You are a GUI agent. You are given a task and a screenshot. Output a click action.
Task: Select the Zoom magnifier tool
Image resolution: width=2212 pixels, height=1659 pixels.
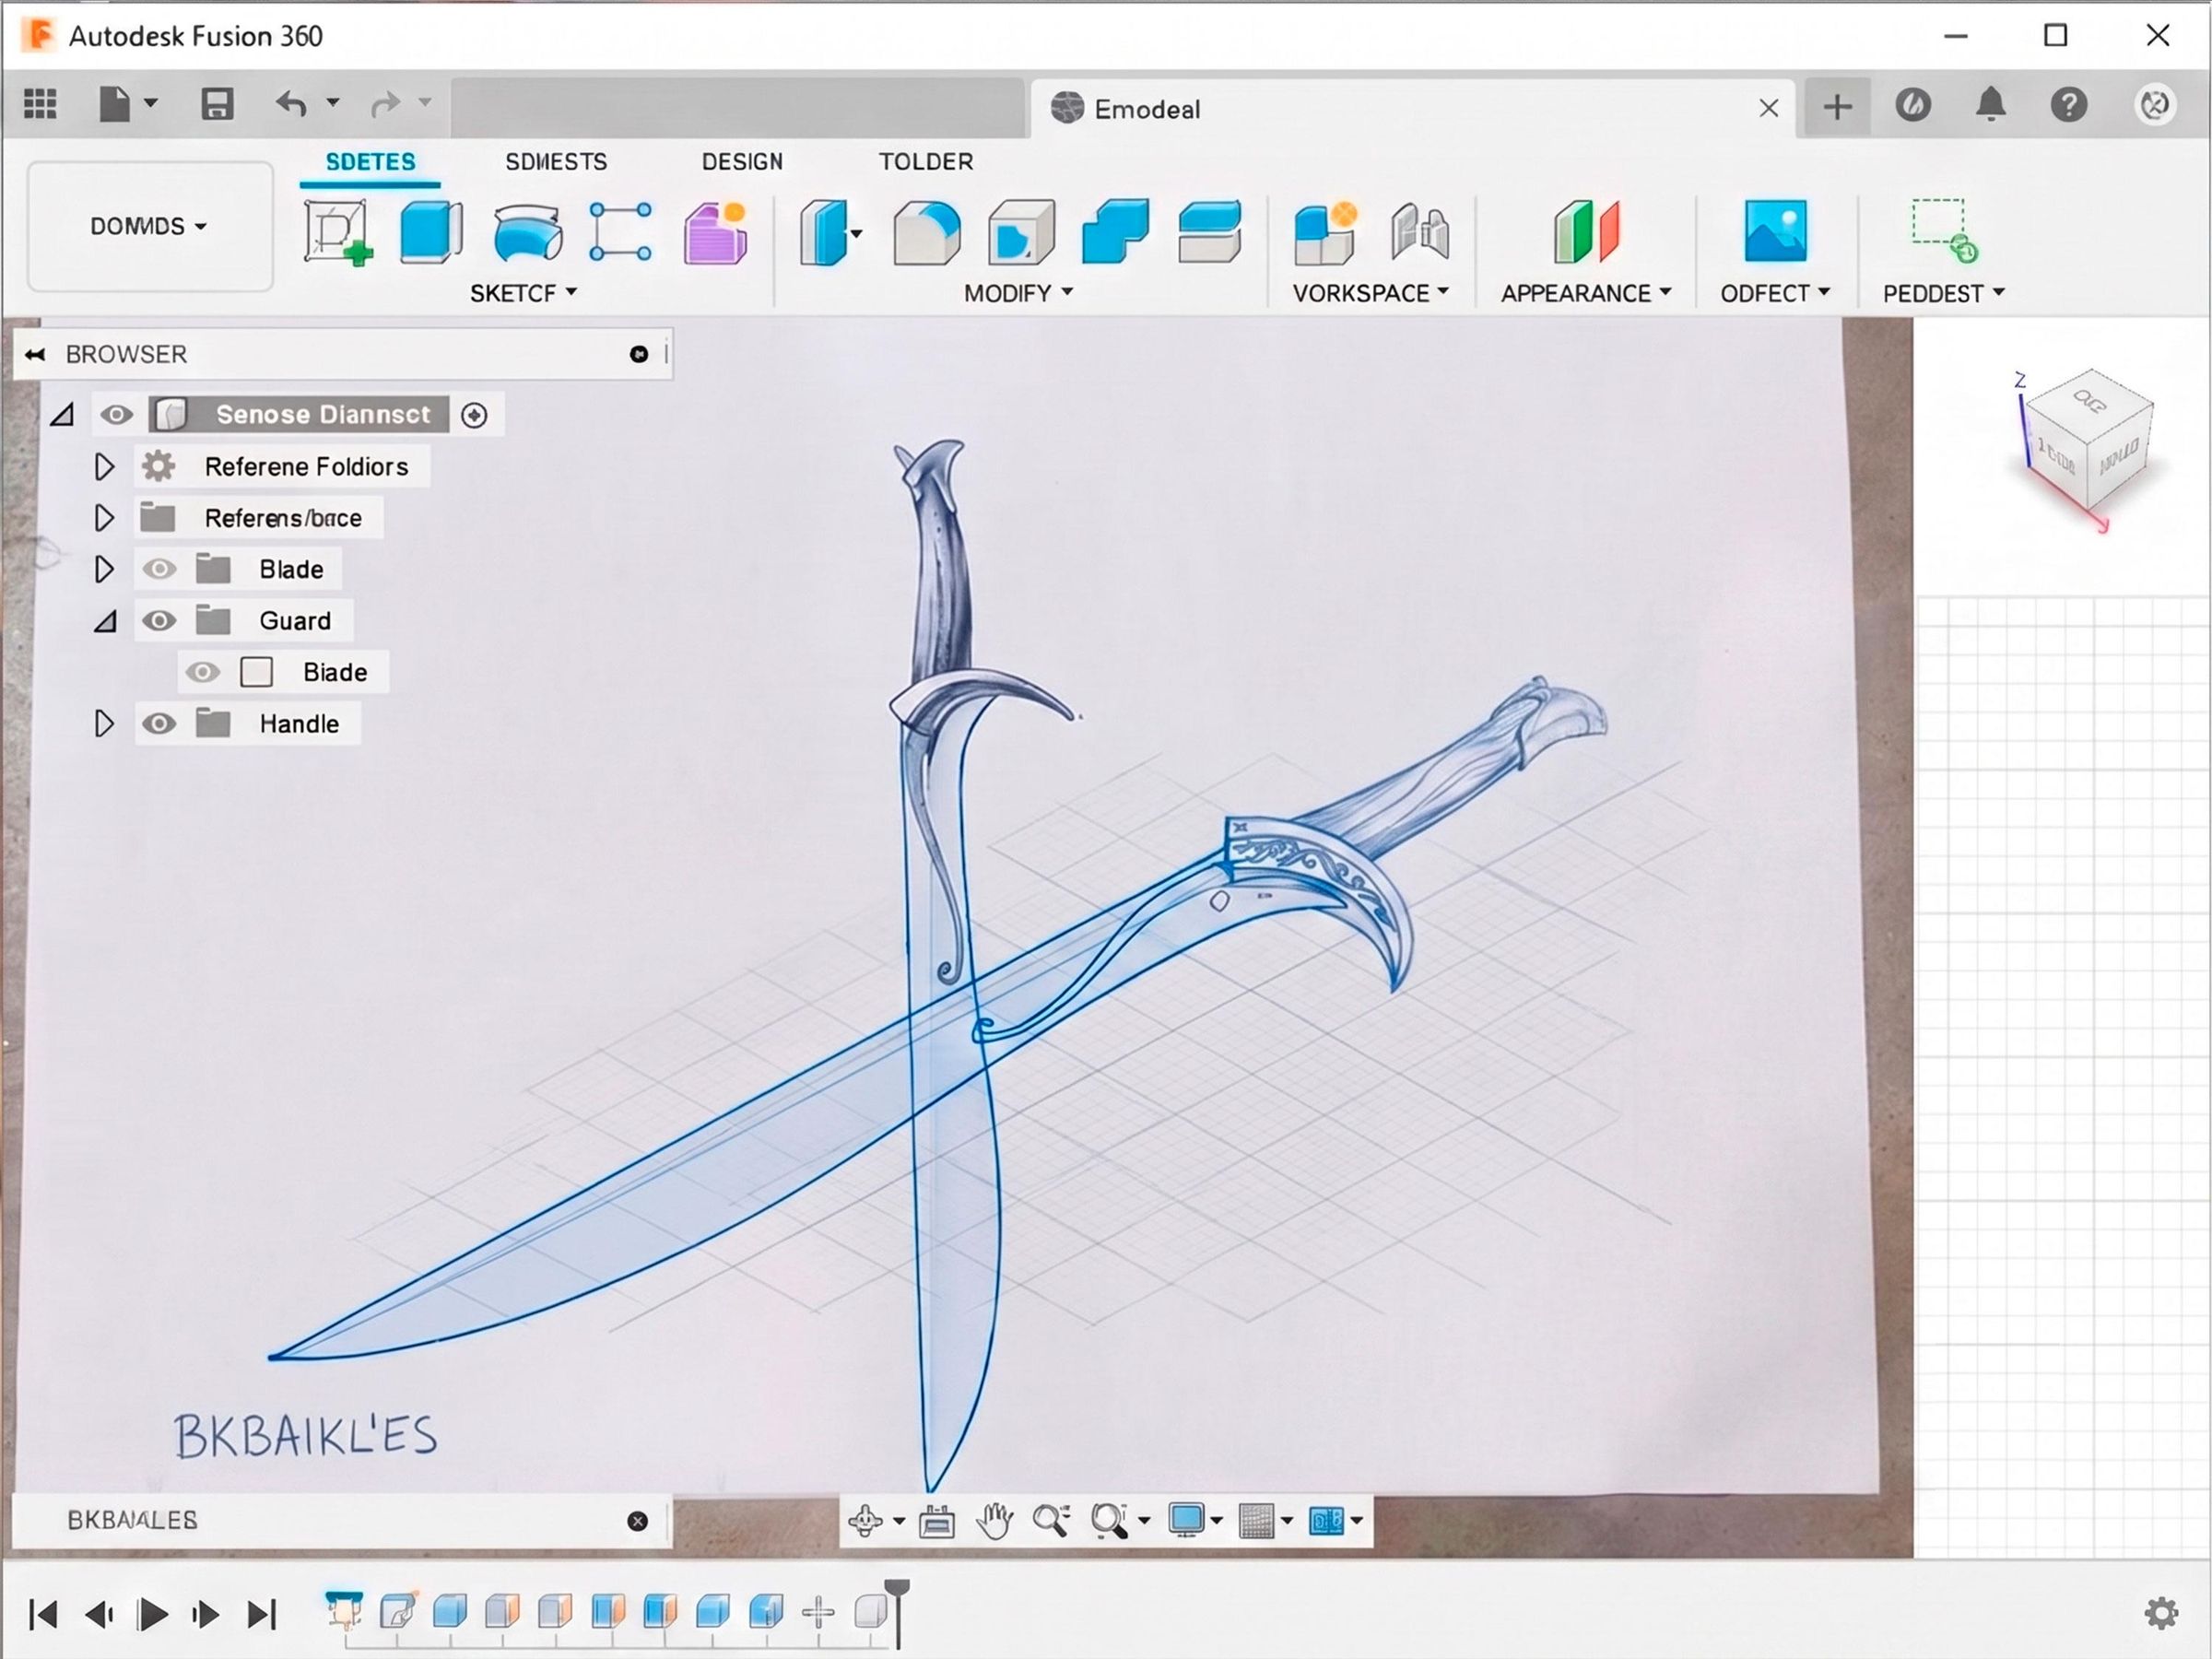coord(1051,1521)
